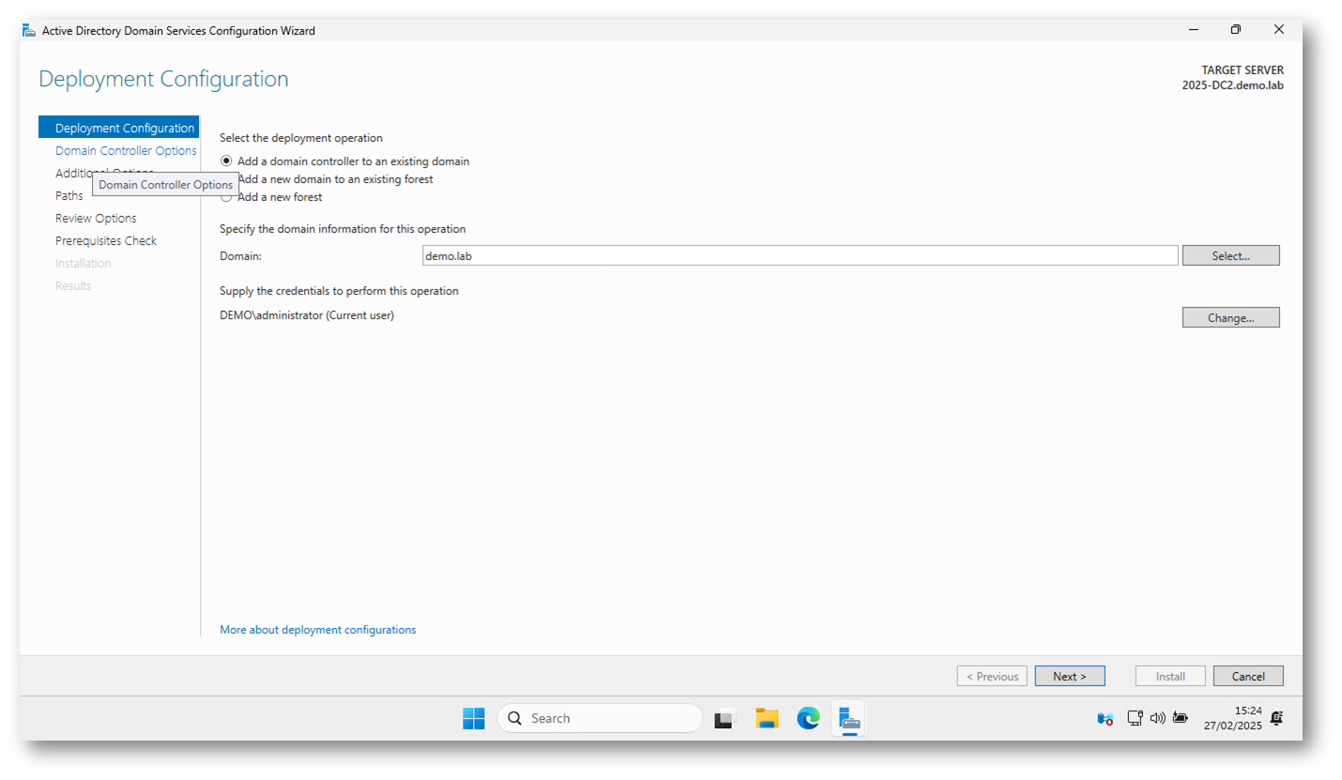1342x780 pixels.
Task: Open the Windows Start menu
Action: click(473, 718)
